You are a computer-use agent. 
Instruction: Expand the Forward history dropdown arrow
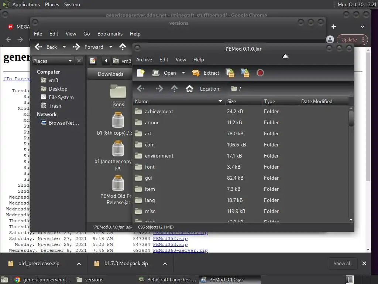tap(111, 47)
